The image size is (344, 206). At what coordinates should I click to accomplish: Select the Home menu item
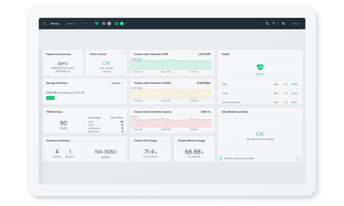click(70, 23)
